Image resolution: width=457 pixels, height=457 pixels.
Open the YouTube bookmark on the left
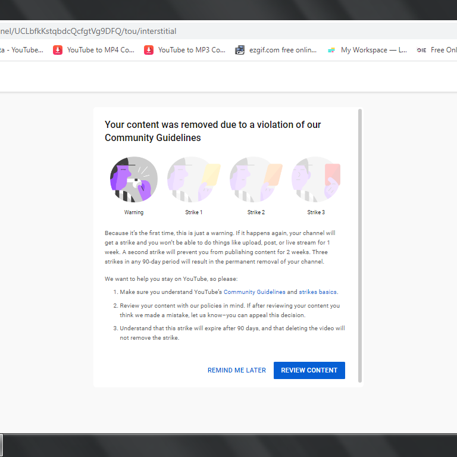tap(21, 50)
